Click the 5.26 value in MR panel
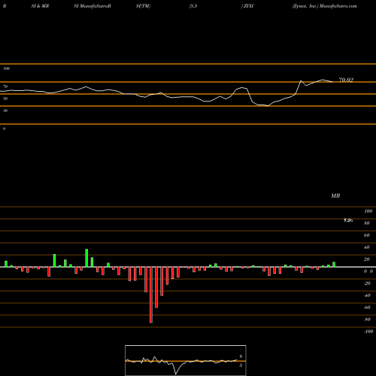 pyautogui.click(x=348, y=220)
